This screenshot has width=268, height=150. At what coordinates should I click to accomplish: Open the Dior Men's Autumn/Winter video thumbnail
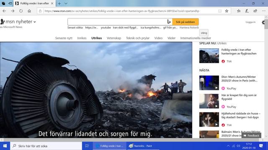click(209, 83)
